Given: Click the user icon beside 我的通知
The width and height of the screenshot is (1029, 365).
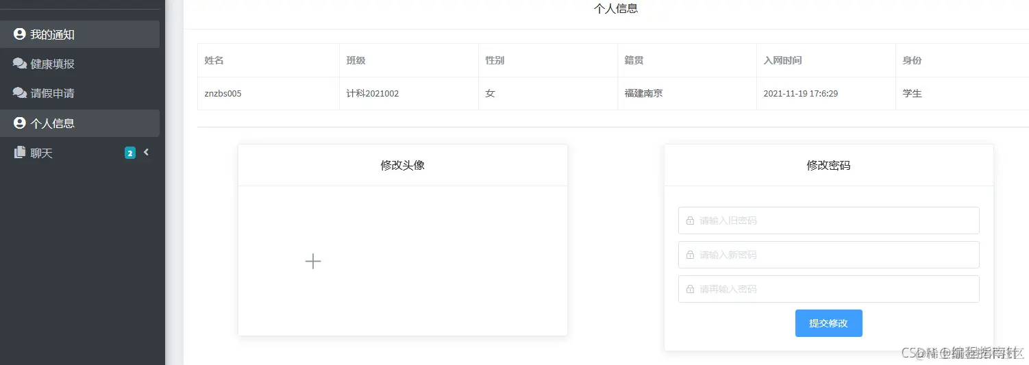Looking at the screenshot, I should (x=20, y=34).
